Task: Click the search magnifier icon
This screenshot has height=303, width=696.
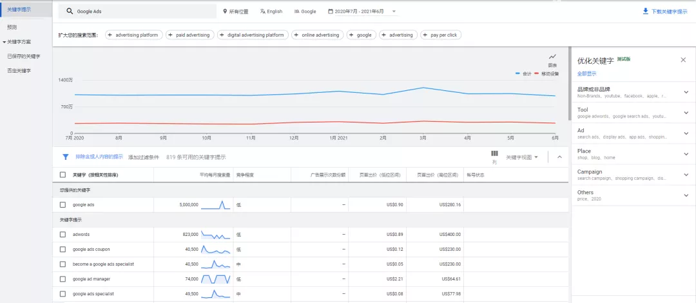Action: [x=70, y=12]
